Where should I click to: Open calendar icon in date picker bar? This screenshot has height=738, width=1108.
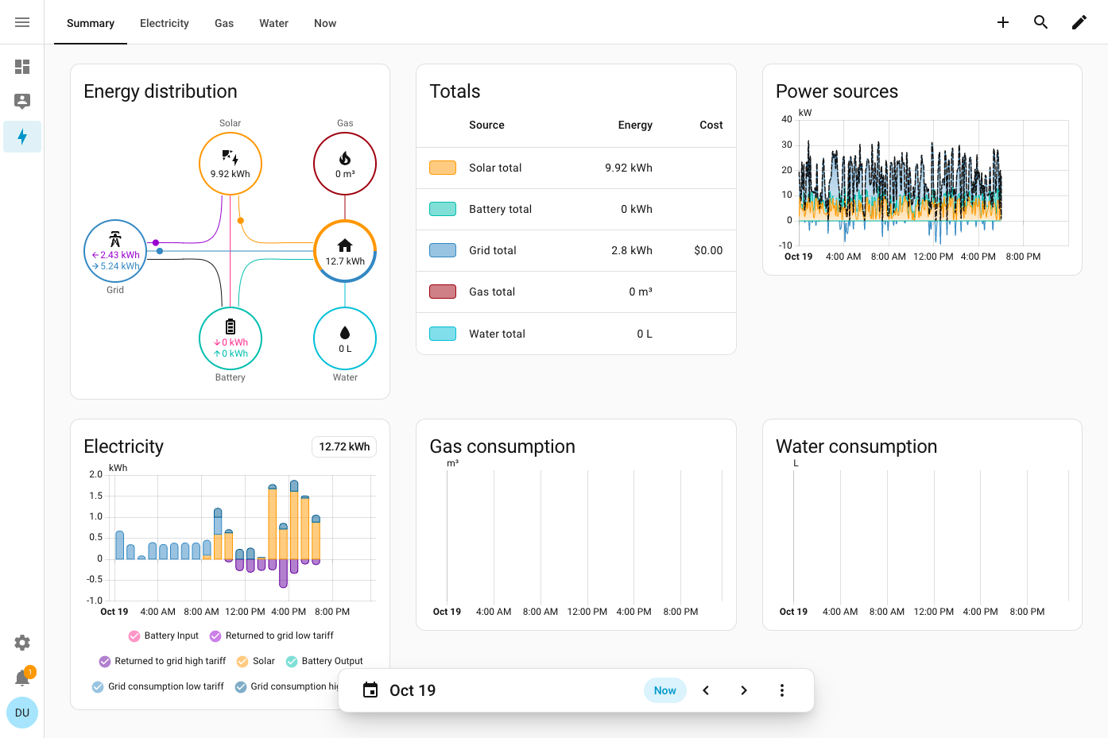[x=370, y=690]
